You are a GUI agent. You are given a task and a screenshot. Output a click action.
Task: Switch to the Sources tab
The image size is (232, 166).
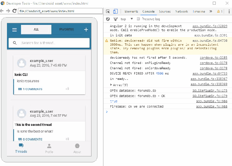coord(165,11)
